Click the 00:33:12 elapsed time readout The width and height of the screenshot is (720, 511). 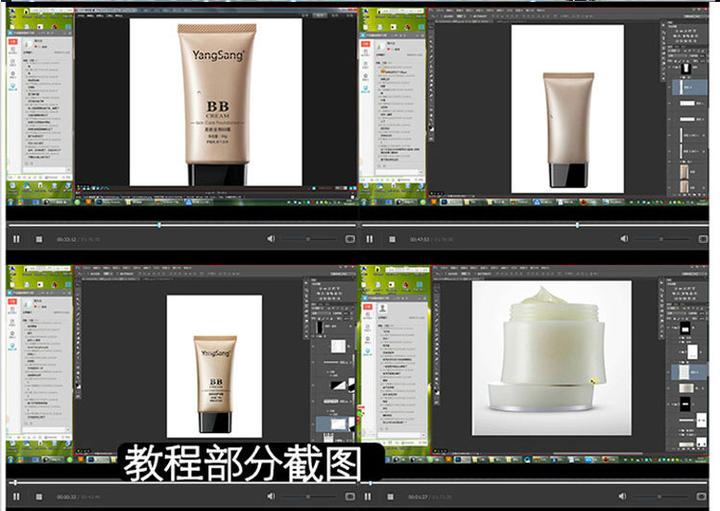[x=66, y=239]
